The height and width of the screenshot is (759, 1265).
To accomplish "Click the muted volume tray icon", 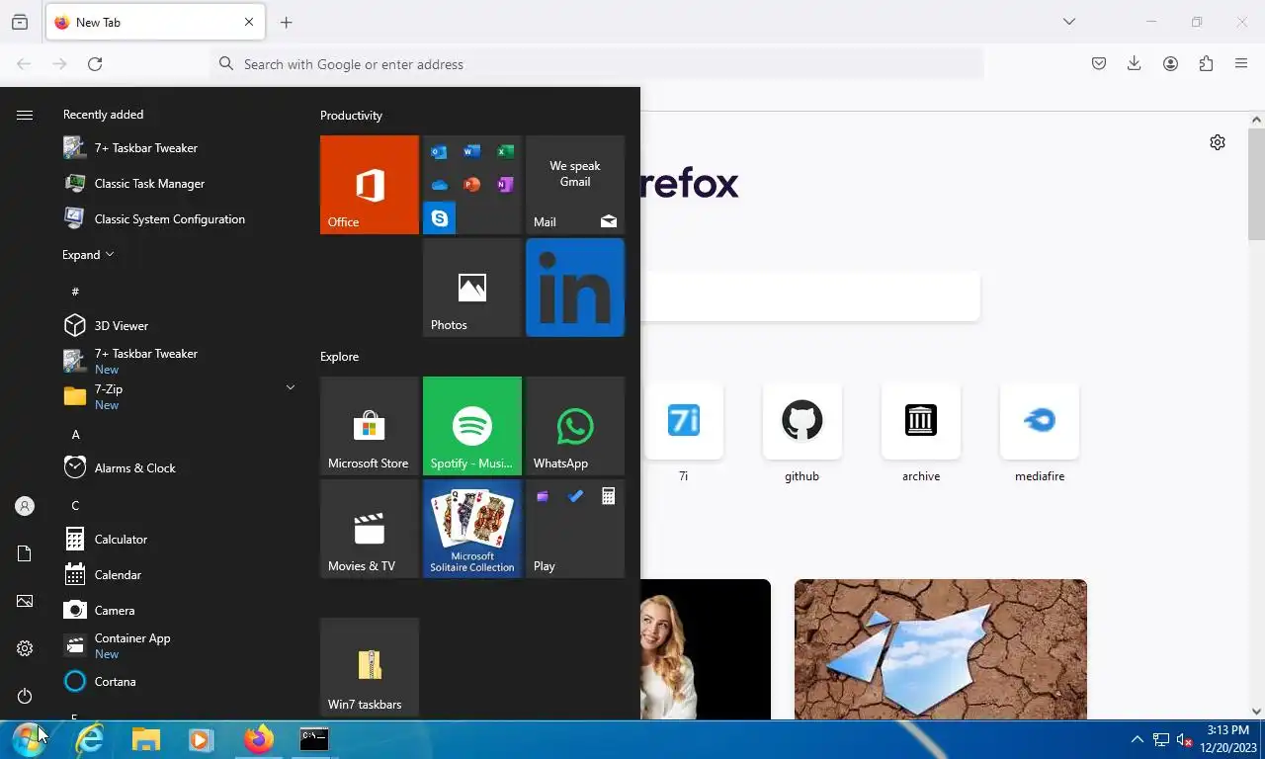I will pos(1184,740).
